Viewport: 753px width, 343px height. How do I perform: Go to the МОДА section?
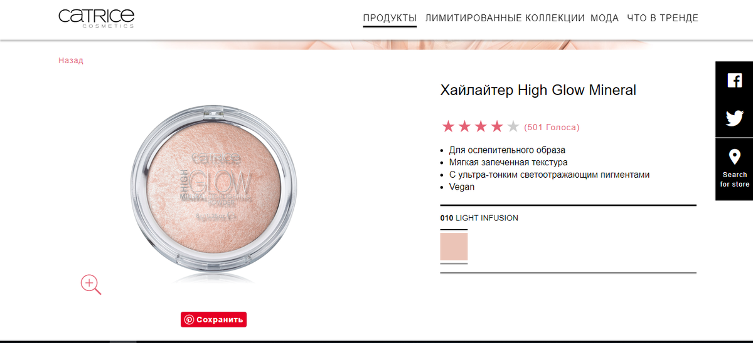pyautogui.click(x=604, y=18)
